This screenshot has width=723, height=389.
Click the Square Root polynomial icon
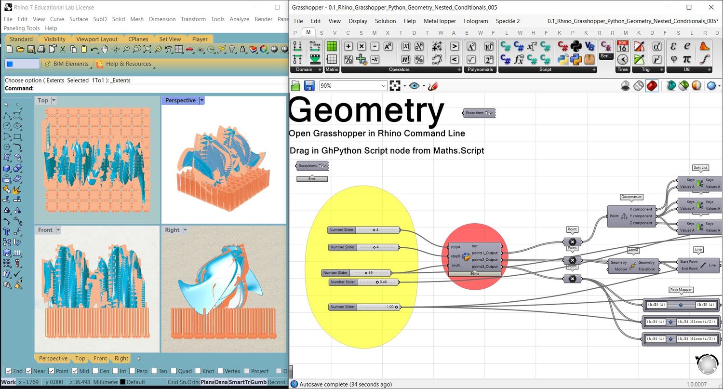[471, 59]
